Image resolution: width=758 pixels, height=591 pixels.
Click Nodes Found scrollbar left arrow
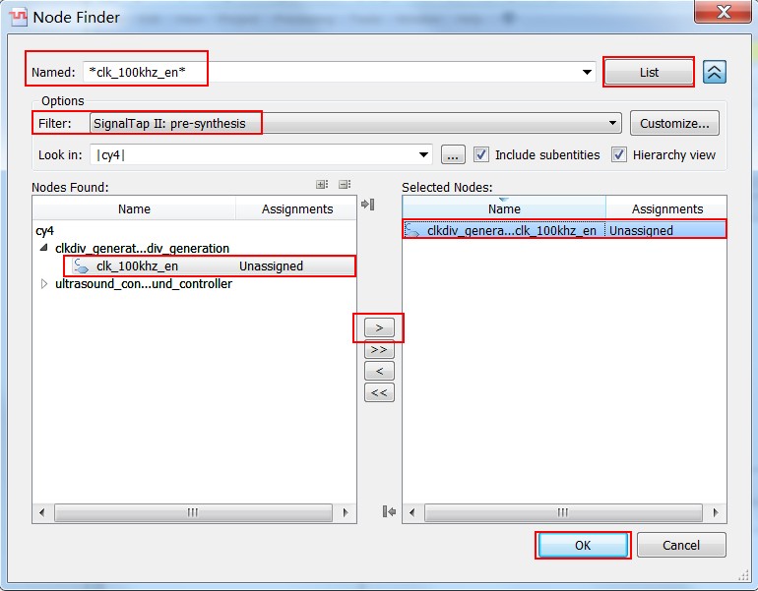coord(42,512)
